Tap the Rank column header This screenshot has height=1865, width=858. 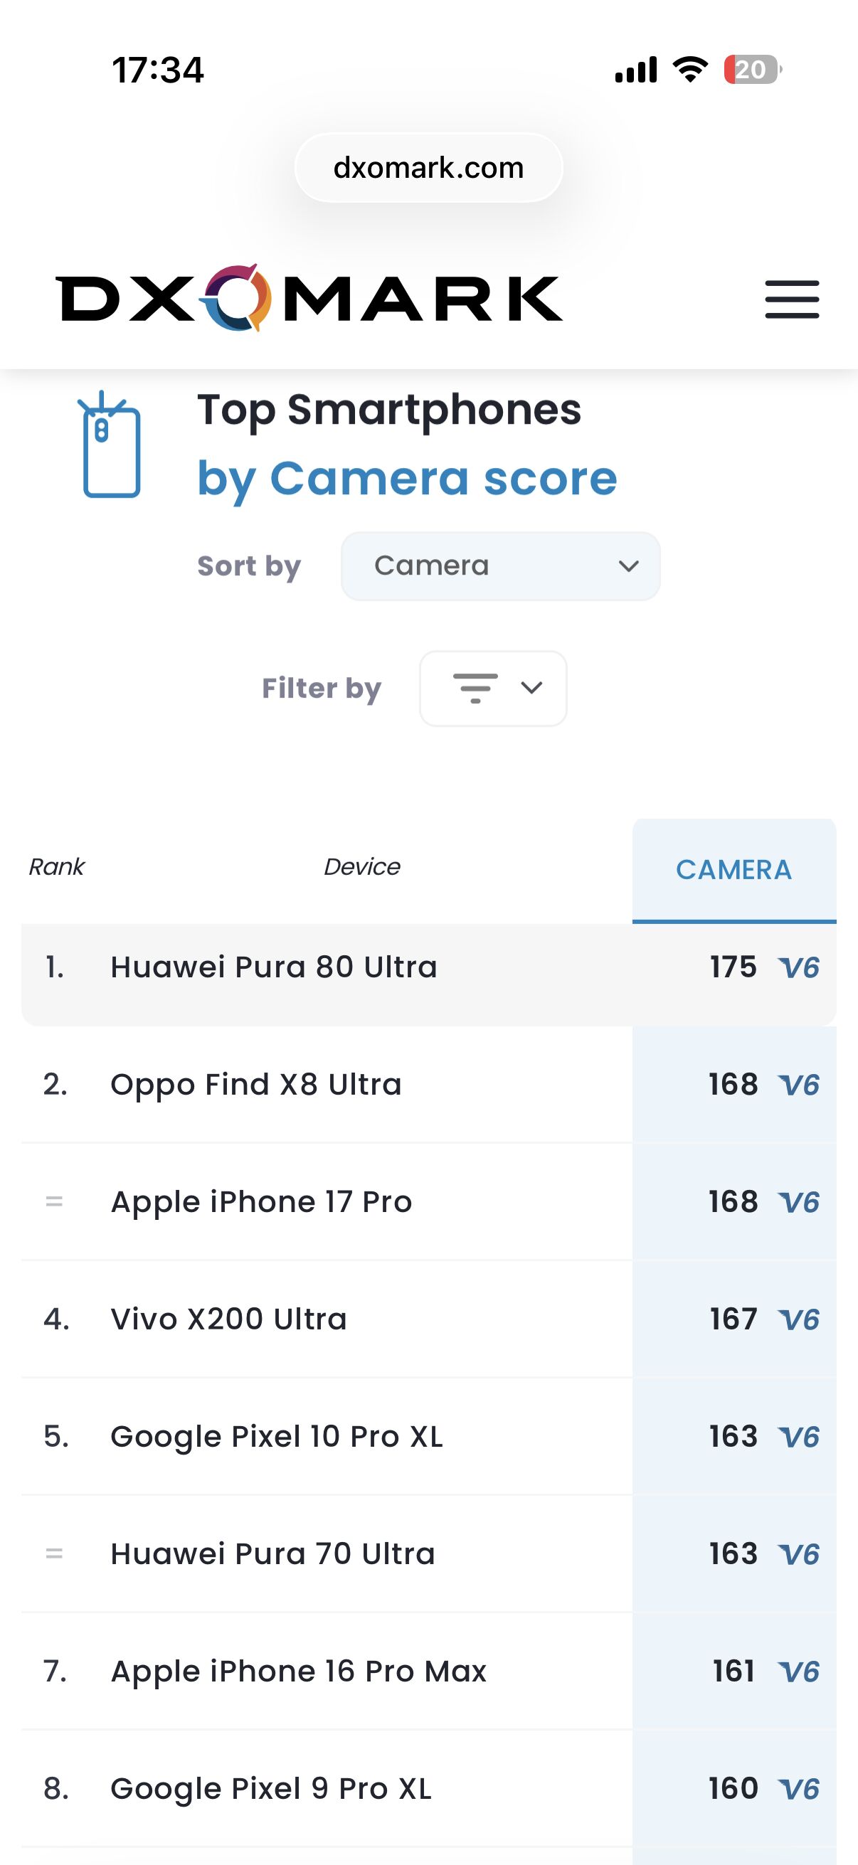(x=56, y=866)
